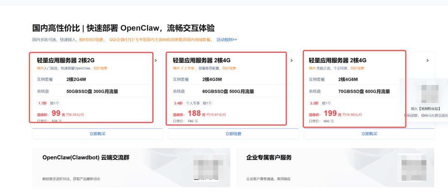Click 70GBSSD盘 600G月流量 text

(364, 91)
